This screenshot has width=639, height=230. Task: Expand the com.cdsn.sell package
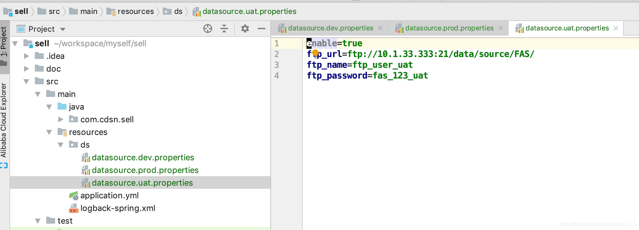pyautogui.click(x=61, y=119)
